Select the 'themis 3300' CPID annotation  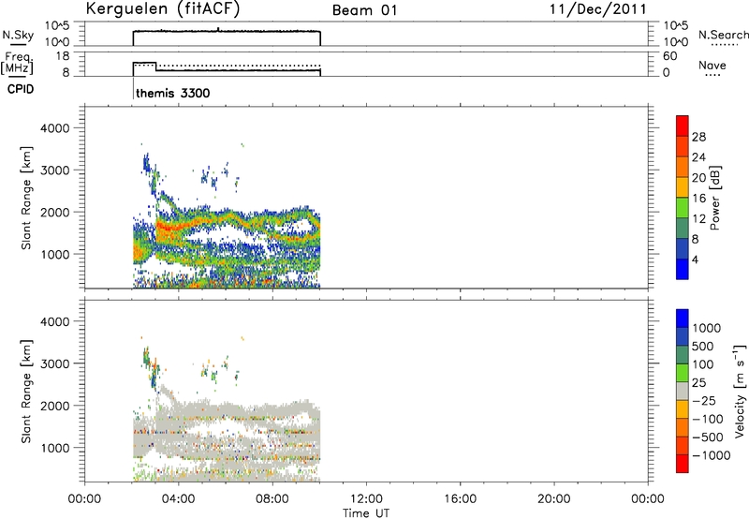(x=173, y=93)
